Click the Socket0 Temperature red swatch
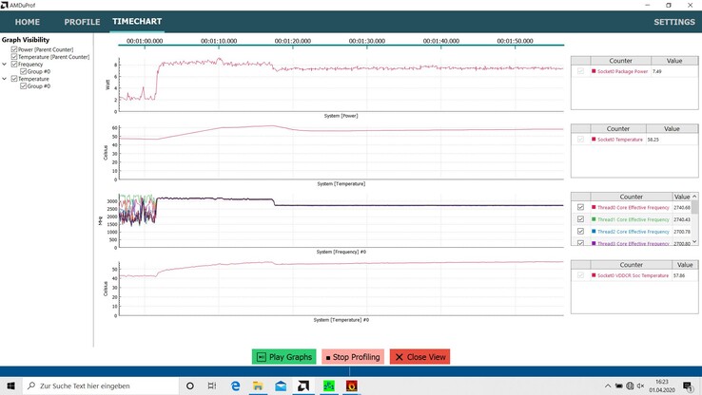Screen dimensions: 702x395 pos(594,140)
